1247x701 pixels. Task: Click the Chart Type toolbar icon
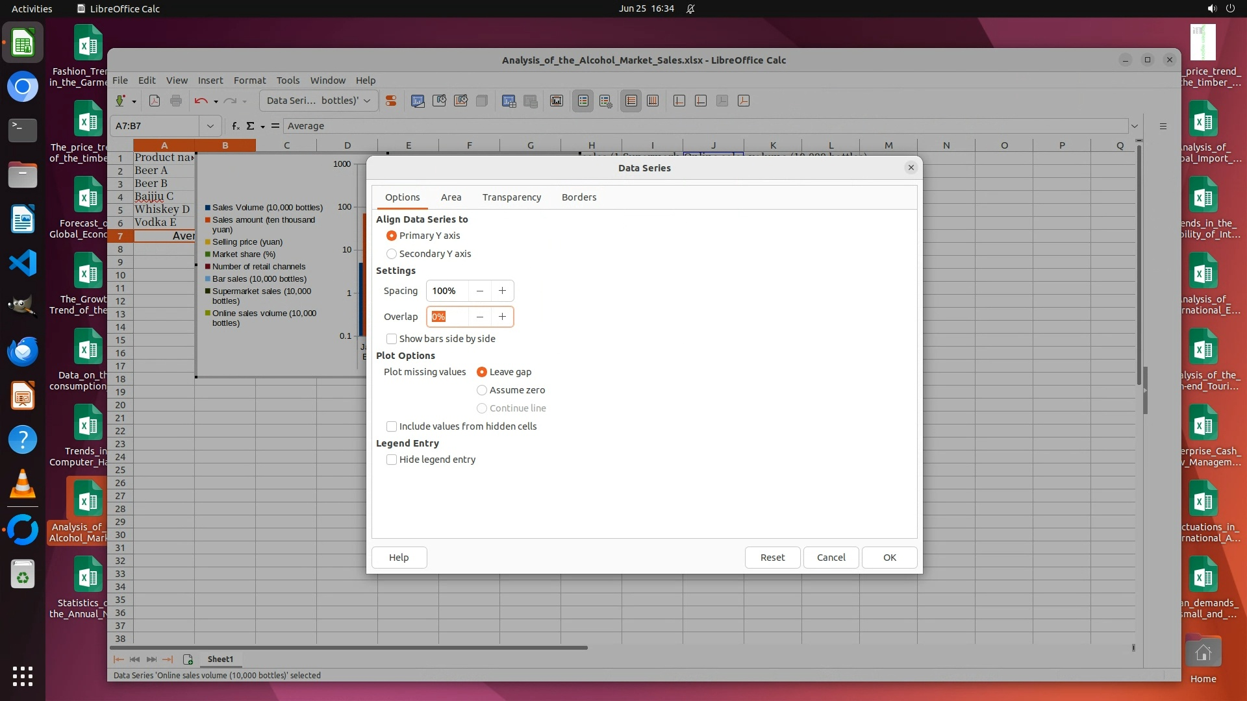[418, 101]
